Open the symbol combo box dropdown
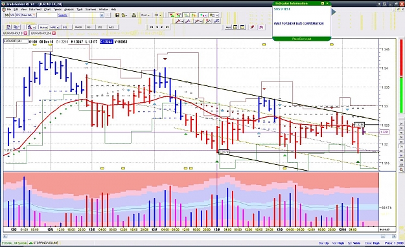 coord(102,16)
